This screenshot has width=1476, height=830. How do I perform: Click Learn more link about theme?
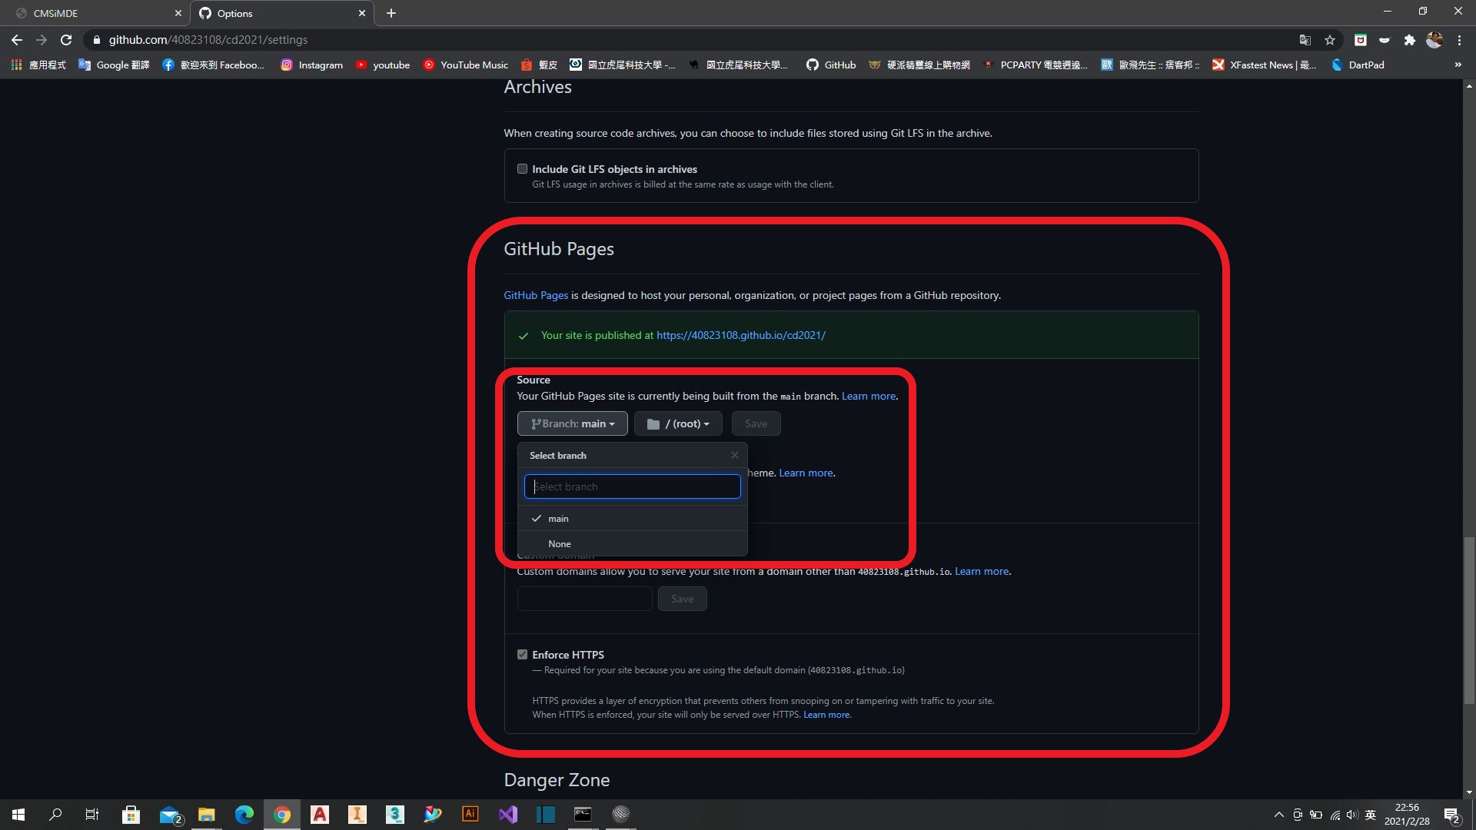[x=806, y=473]
